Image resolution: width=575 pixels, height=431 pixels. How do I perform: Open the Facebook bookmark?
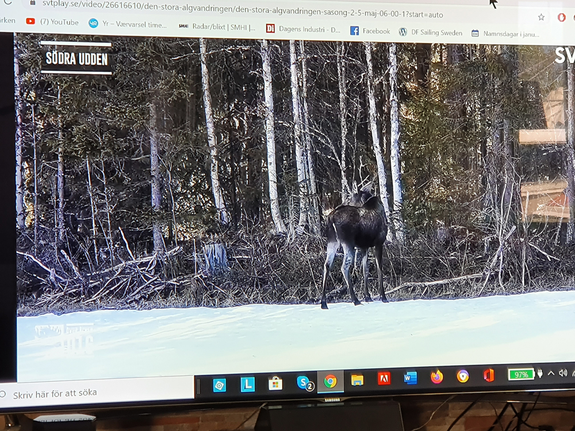370,31
